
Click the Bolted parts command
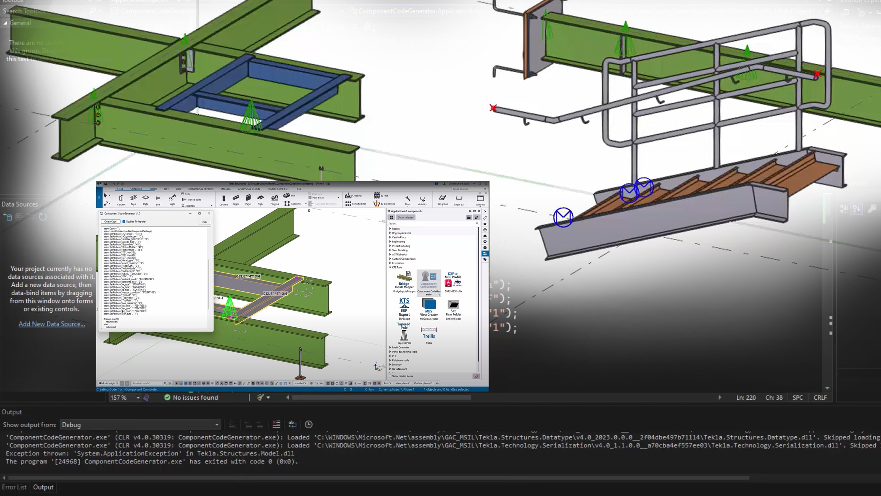click(x=191, y=200)
